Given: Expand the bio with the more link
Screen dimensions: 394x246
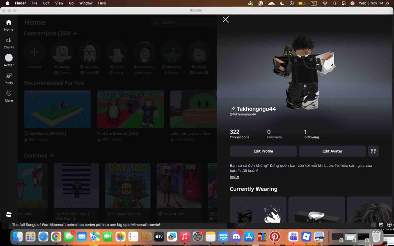Looking at the screenshot, I should click(x=234, y=176).
